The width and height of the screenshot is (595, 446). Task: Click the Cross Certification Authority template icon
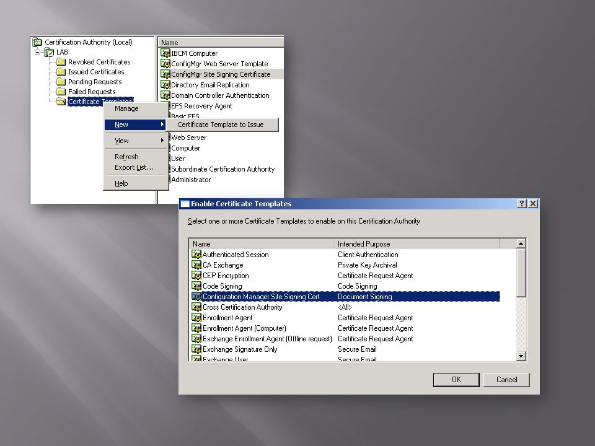[196, 307]
